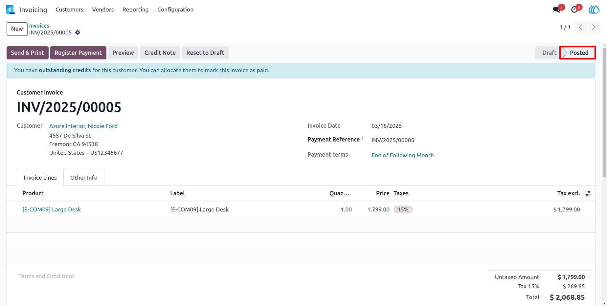Click the Tax excl. column header
This screenshot has width=607, height=306.
(569, 193)
